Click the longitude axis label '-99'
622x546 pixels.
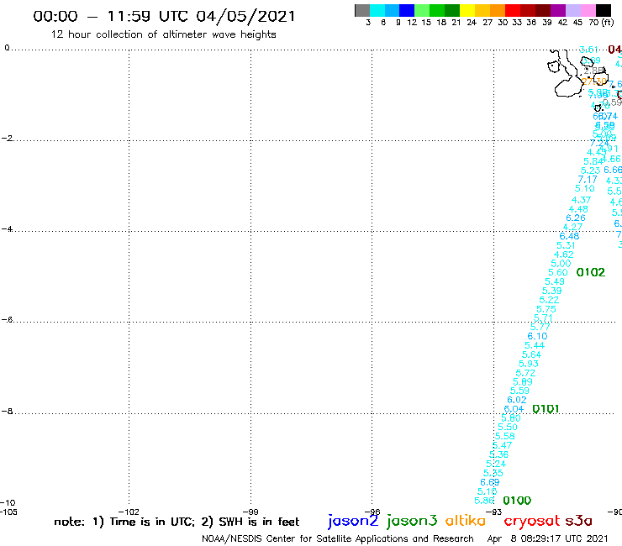250,512
